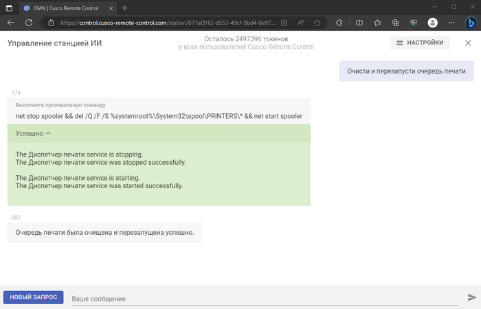Click the НОВЫЙ ЗАПРОС button
The height and width of the screenshot is (309, 481).
(34, 297)
